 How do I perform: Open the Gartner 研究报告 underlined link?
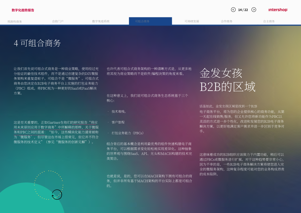56,127
